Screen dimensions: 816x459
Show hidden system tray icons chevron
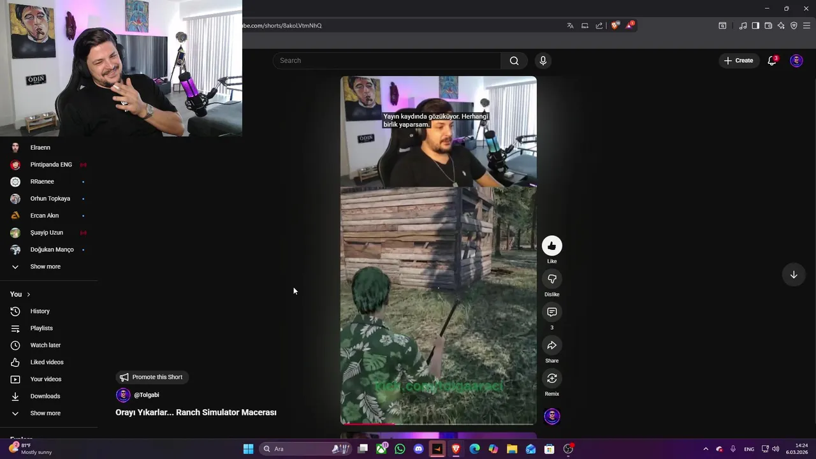[x=706, y=449]
